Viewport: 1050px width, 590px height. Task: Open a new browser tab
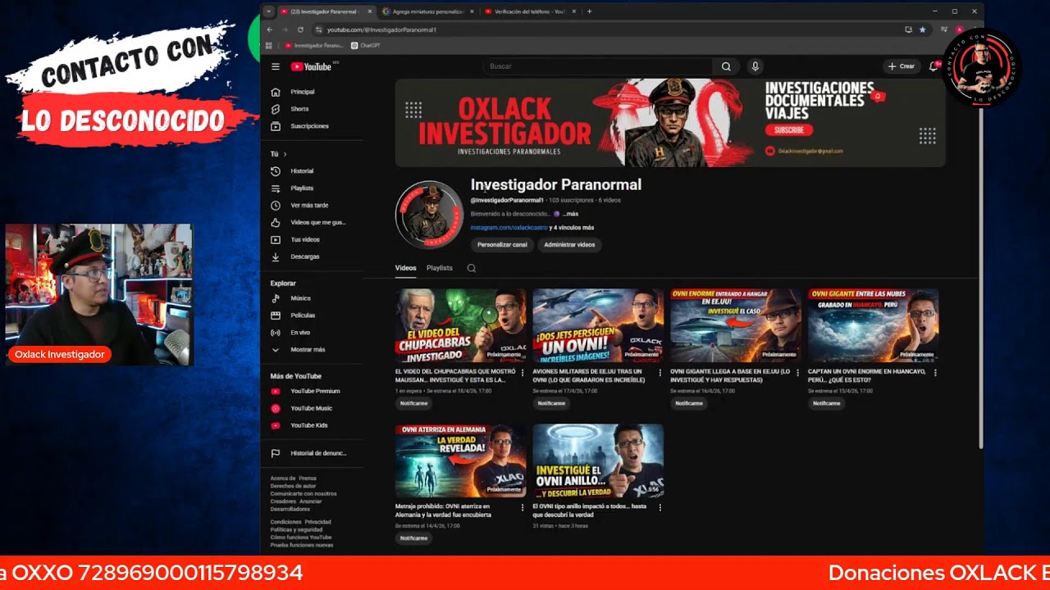pyautogui.click(x=589, y=11)
